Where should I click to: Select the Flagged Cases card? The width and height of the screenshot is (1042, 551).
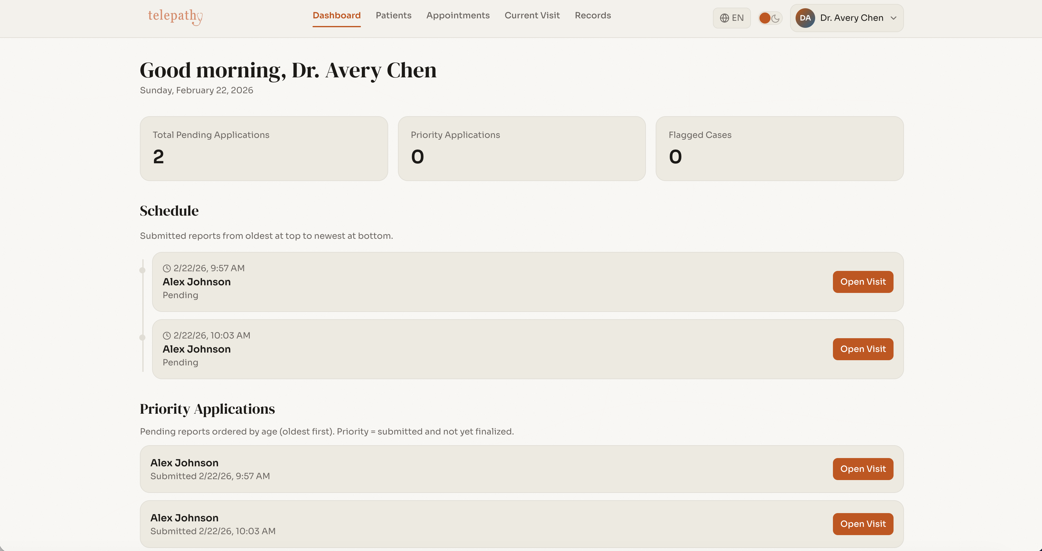click(x=779, y=149)
